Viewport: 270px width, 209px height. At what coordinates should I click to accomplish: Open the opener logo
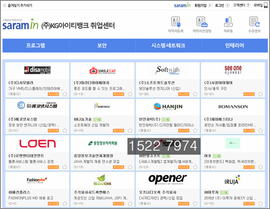[168, 179]
